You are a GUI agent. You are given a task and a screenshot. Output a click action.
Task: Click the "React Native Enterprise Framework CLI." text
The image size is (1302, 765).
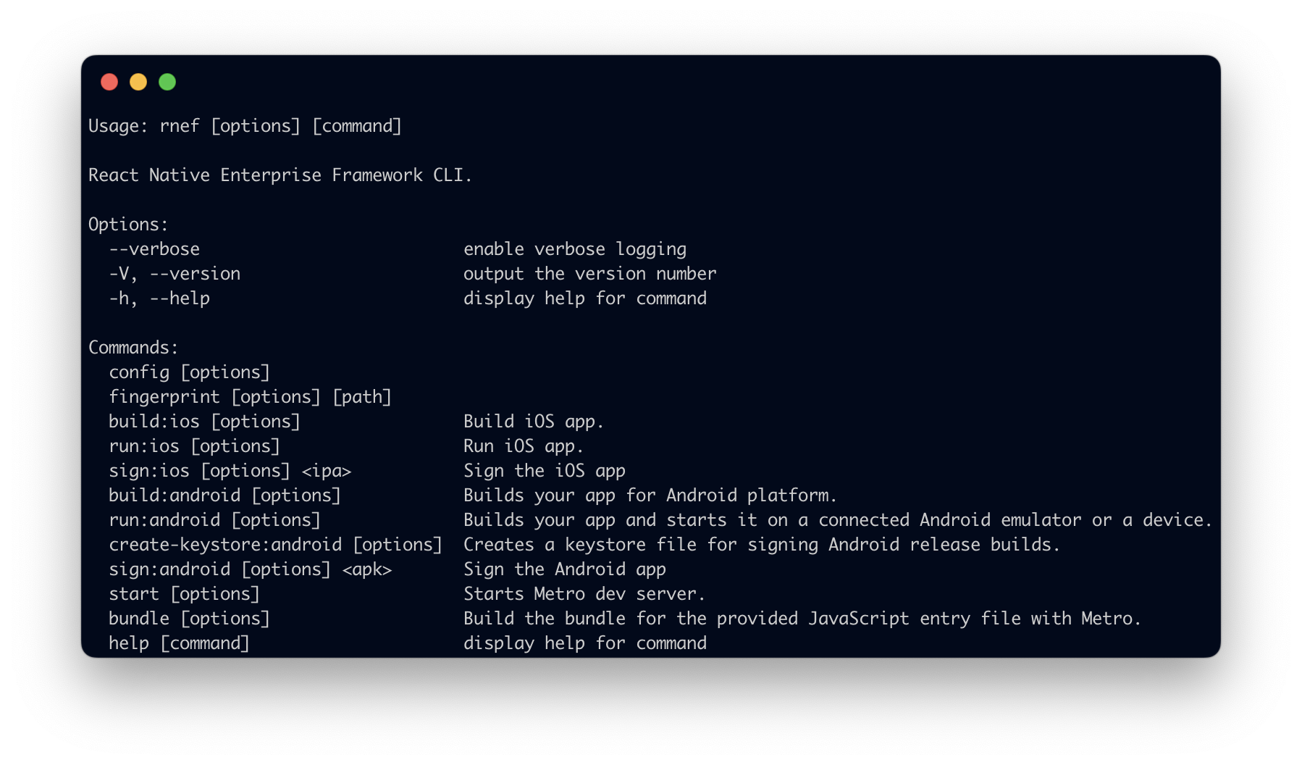[x=280, y=175]
